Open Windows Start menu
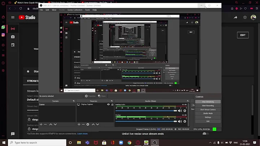The image size is (260, 146). coord(4,143)
